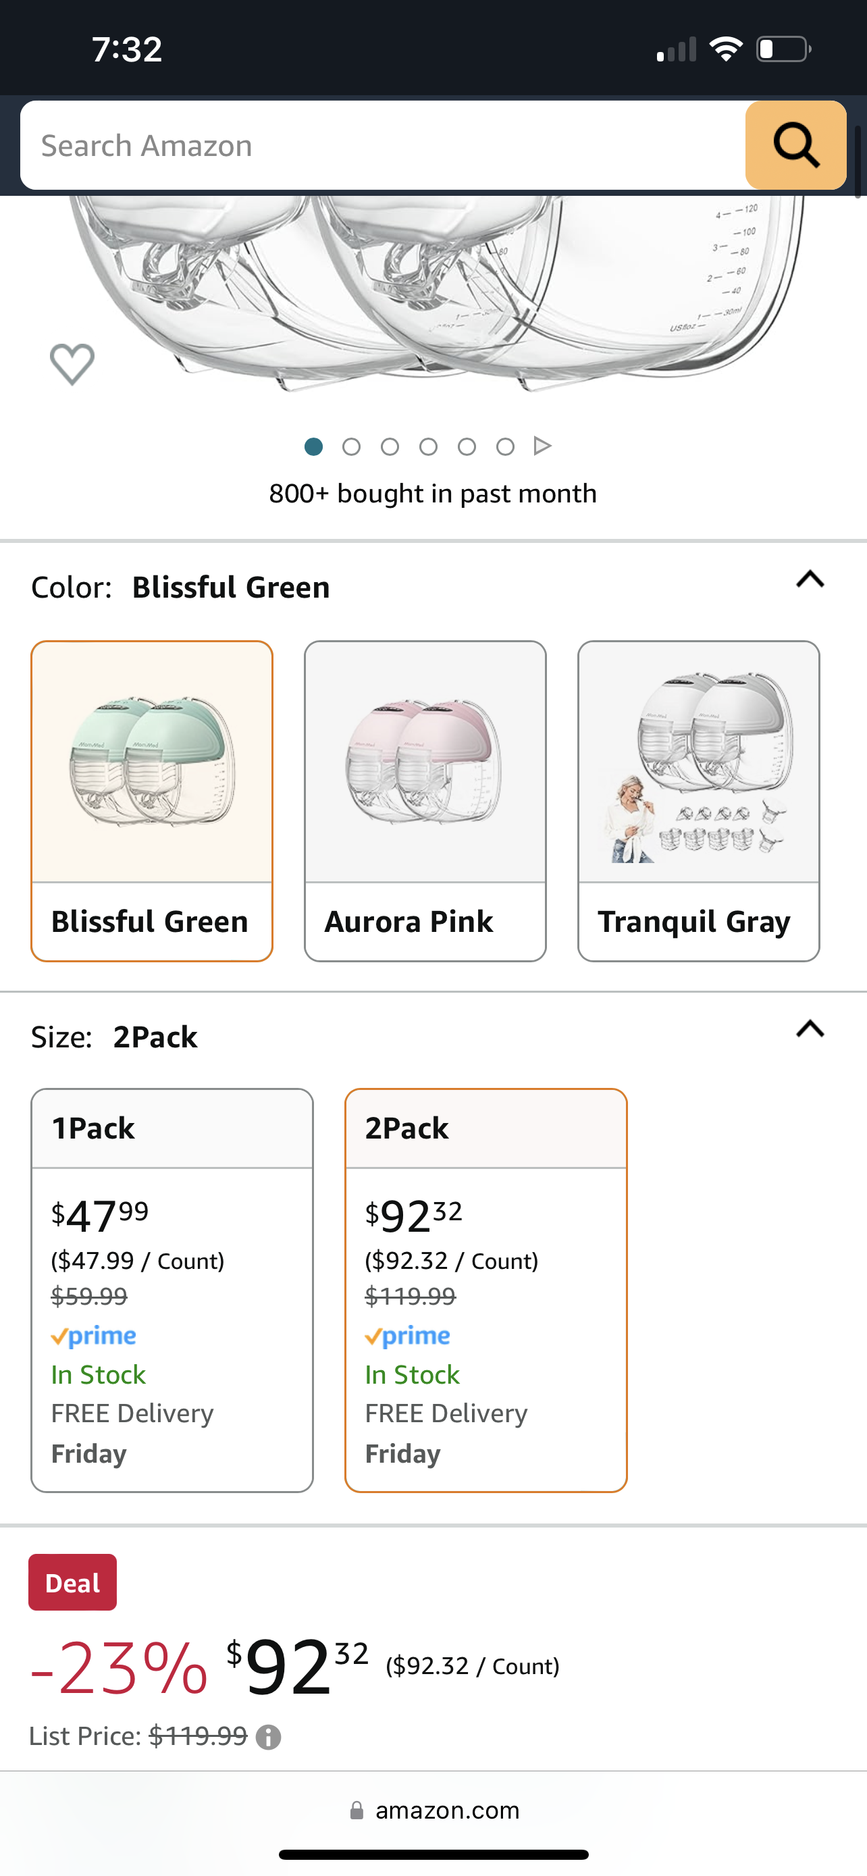Play the product video using the triangle icon
The width and height of the screenshot is (867, 1876).
pos(542,446)
